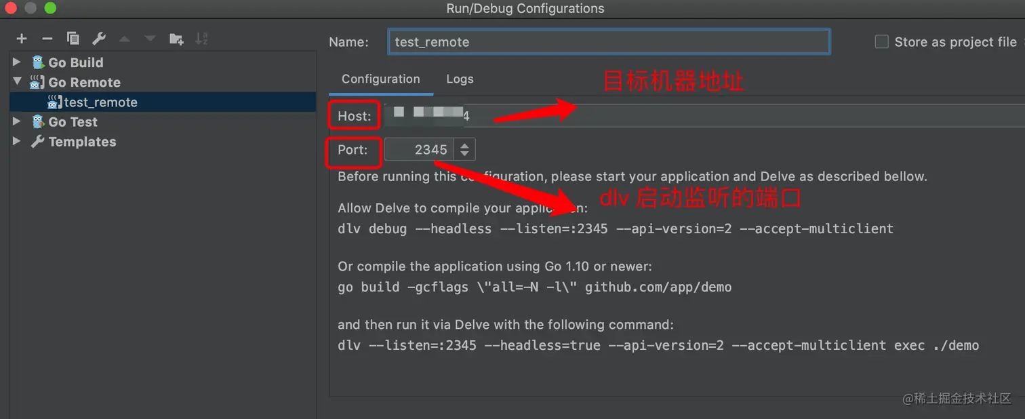
Task: Click the green zoom window button
Action: click(x=50, y=9)
